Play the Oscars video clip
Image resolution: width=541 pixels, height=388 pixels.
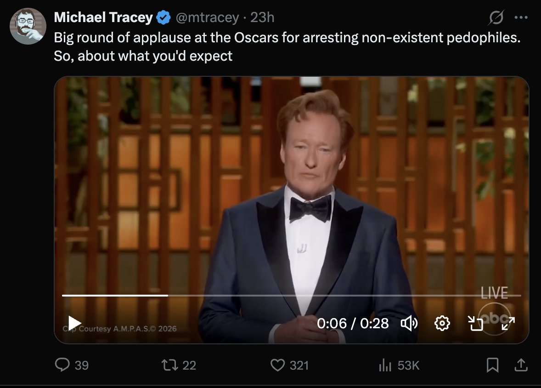pyautogui.click(x=74, y=323)
